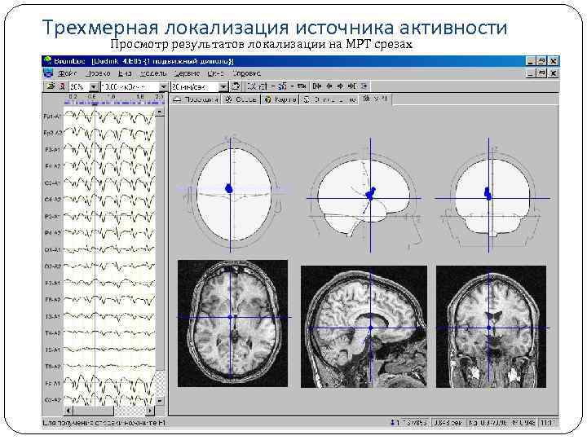The height and width of the screenshot is (440, 587).
Task: Select the F3-A1 EEG channel label
Action: tap(52, 150)
